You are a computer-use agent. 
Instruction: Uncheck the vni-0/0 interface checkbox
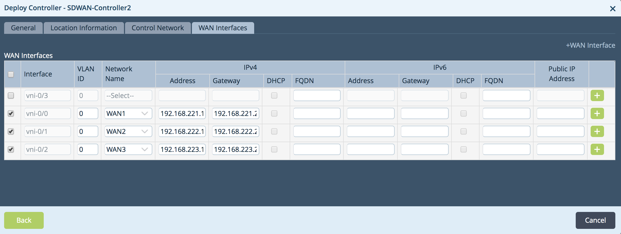11,113
